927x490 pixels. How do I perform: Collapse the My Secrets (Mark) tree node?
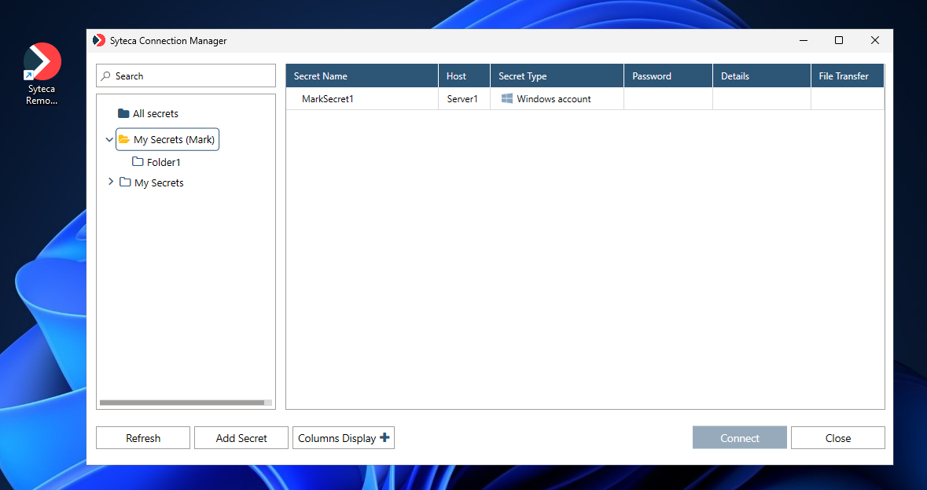109,140
